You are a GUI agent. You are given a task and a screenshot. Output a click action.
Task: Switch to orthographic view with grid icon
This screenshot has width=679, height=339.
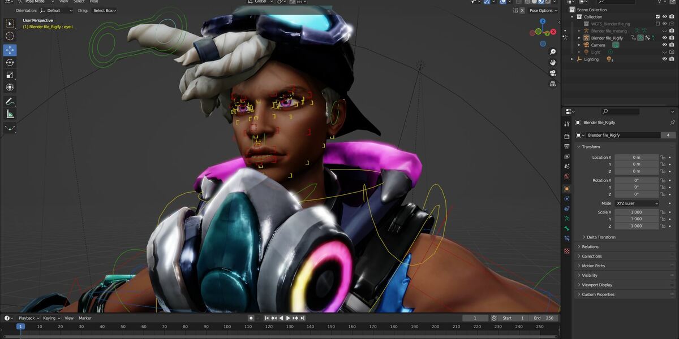click(x=552, y=84)
